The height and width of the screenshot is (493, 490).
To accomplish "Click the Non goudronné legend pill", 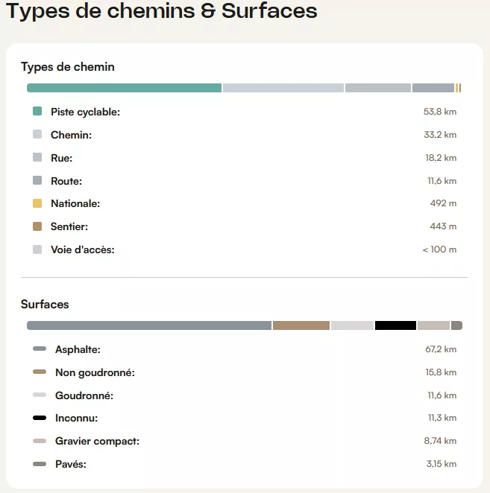I will tap(40, 372).
